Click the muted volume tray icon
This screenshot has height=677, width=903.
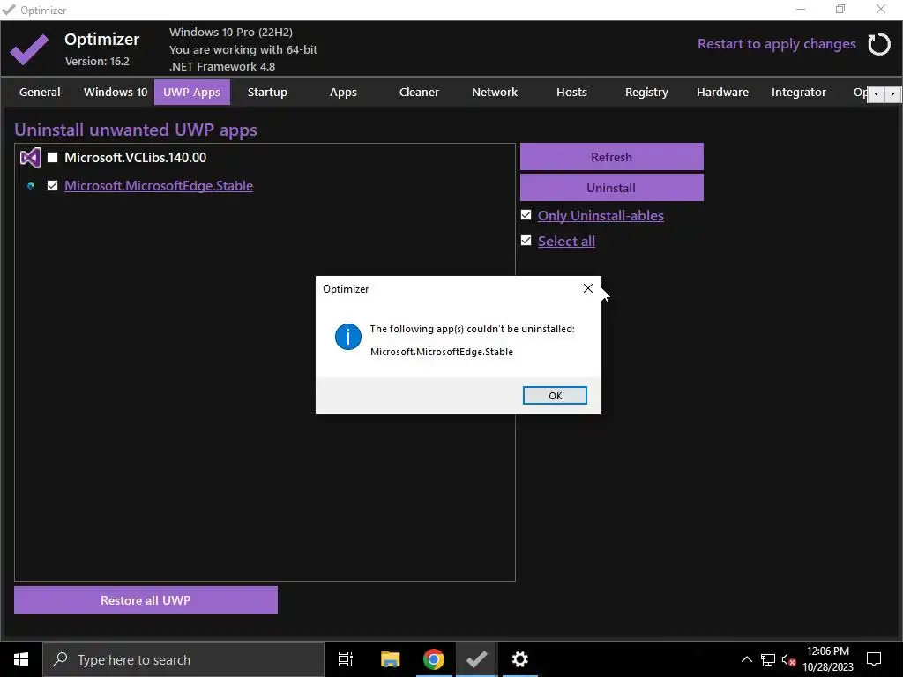788,659
